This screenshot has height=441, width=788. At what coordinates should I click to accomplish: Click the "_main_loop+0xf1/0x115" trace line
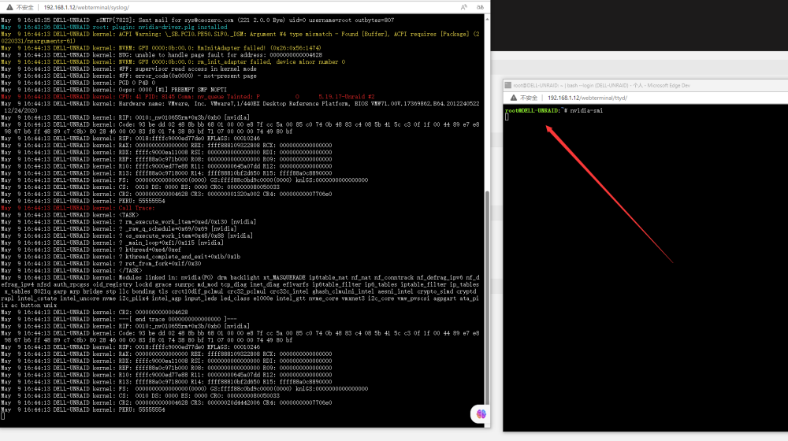(112, 243)
